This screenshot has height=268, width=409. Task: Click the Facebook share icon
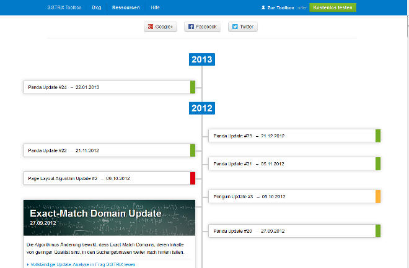pyautogui.click(x=191, y=27)
